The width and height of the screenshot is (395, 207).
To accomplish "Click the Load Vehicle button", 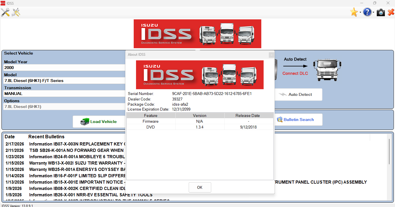I will tap(99, 122).
